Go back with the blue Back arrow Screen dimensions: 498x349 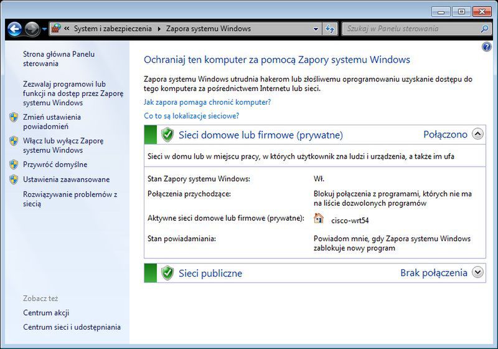14,29
